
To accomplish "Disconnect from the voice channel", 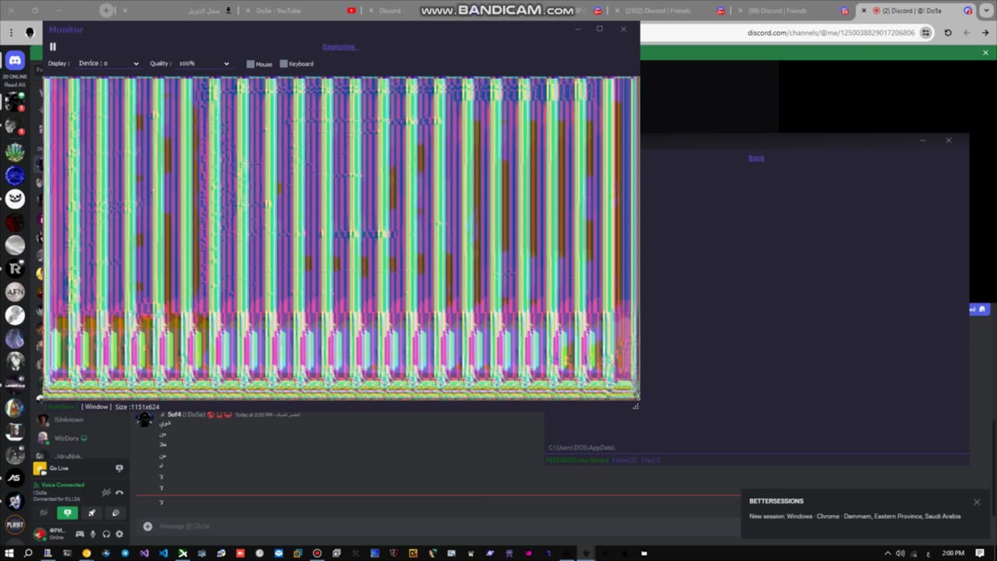I will [x=119, y=492].
